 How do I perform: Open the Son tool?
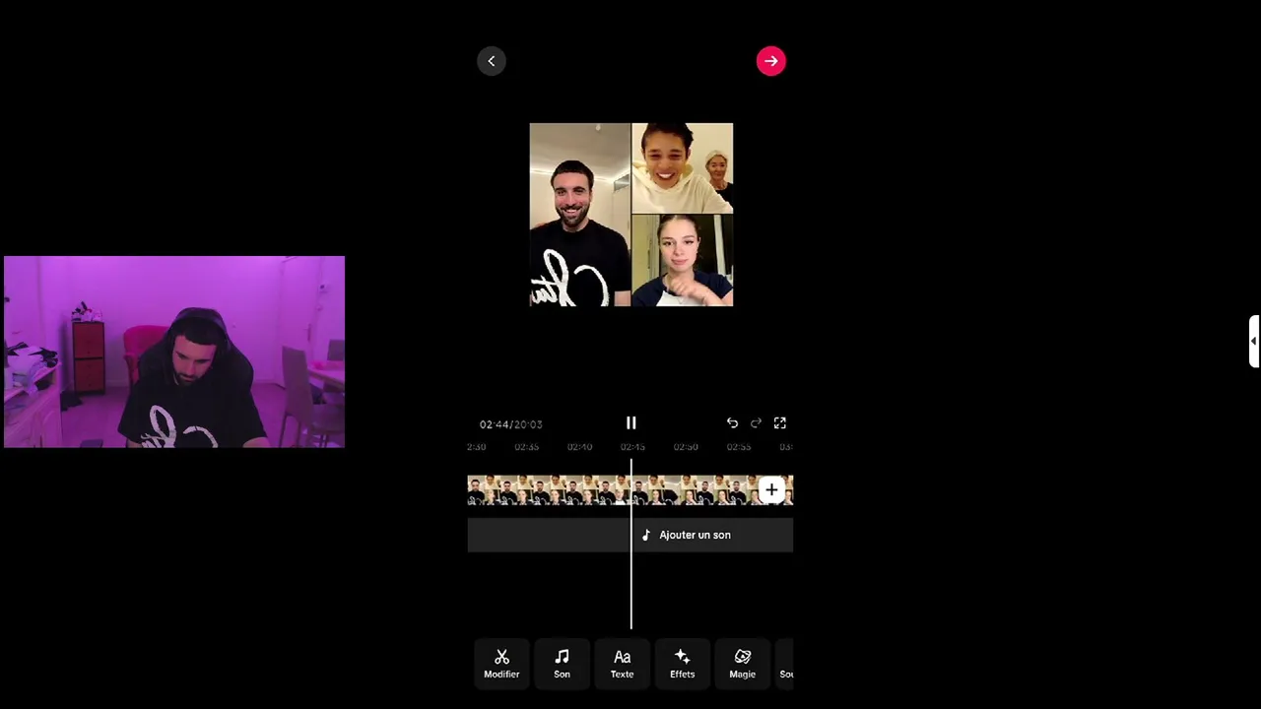coord(562,664)
